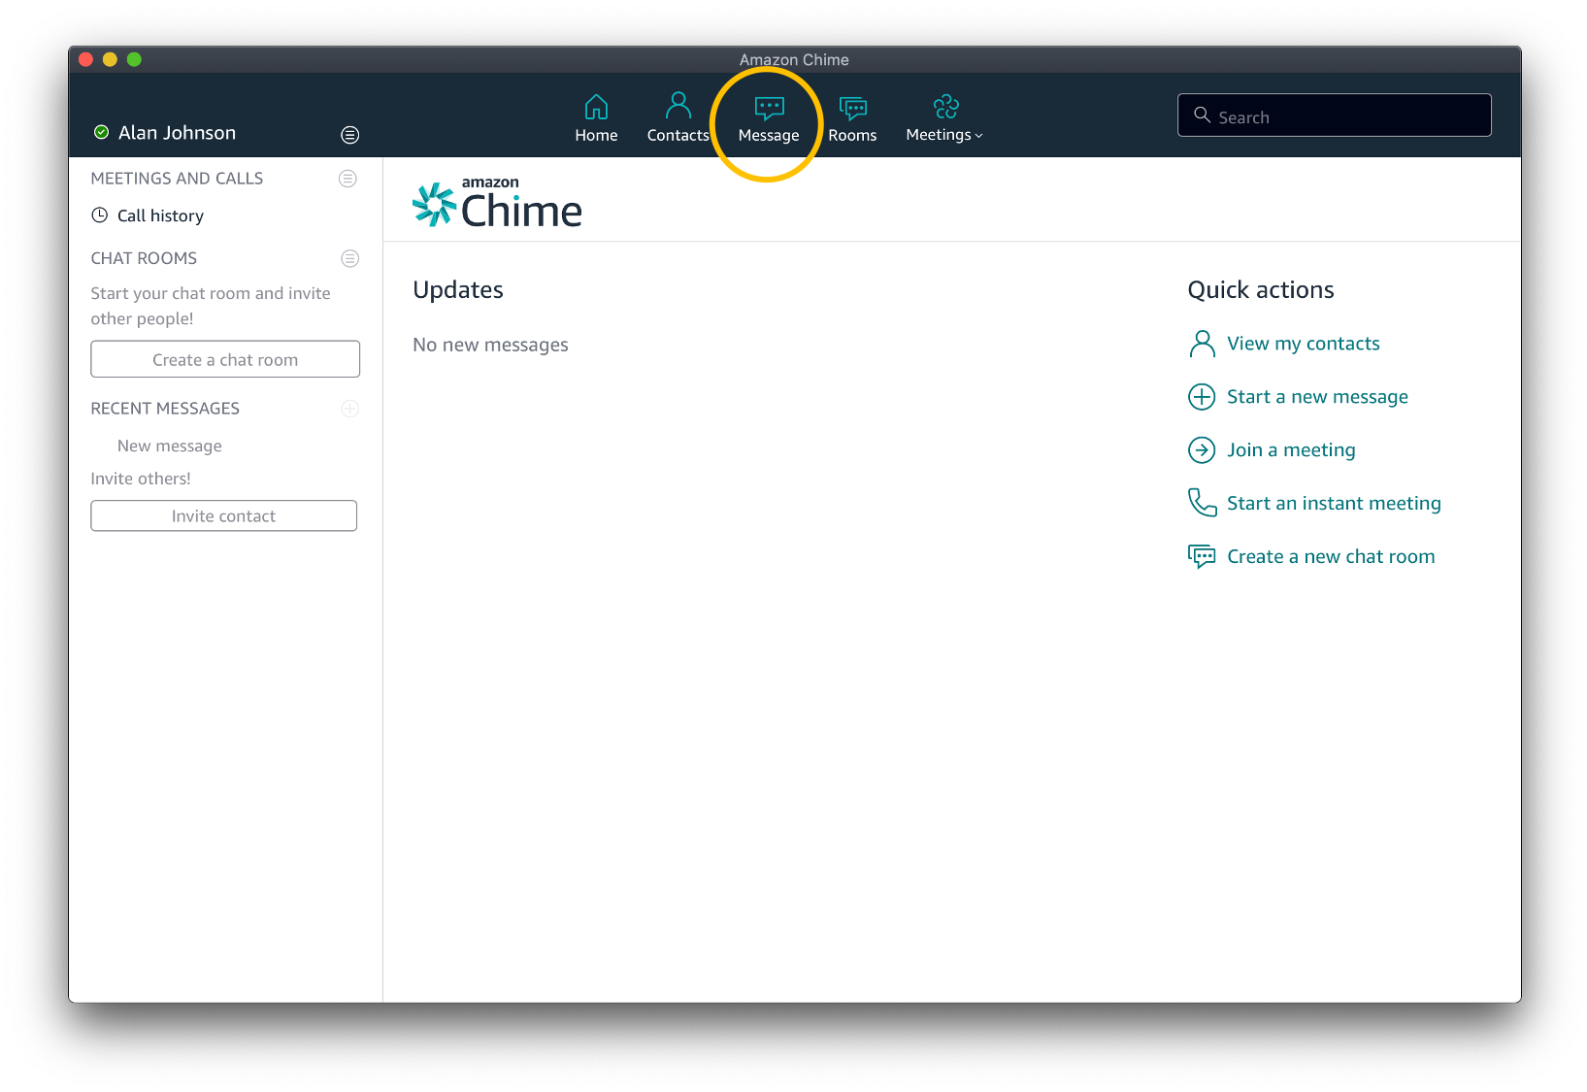Choose Create a new chat room link
Image resolution: width=1587 pixels, height=1092 pixels.
(x=1330, y=556)
